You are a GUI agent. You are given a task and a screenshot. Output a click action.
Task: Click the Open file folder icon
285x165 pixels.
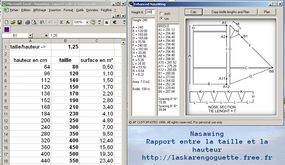pos(13,22)
